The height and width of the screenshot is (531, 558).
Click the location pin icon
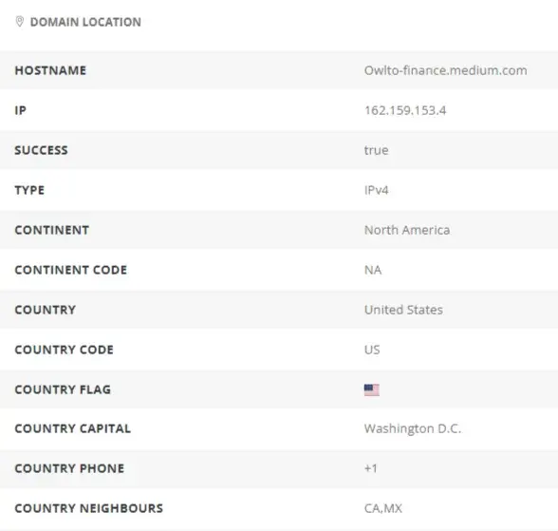[20, 22]
